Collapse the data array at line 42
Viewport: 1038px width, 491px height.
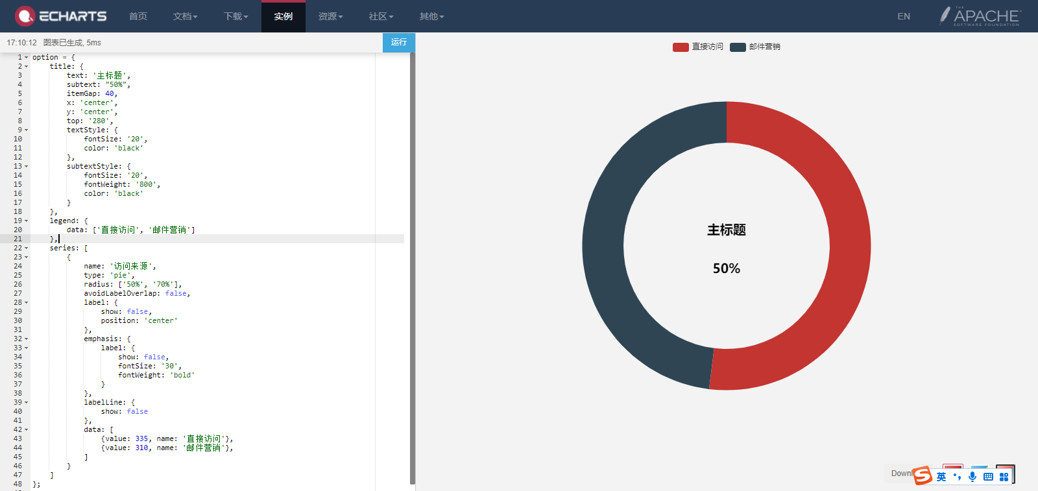(27, 430)
